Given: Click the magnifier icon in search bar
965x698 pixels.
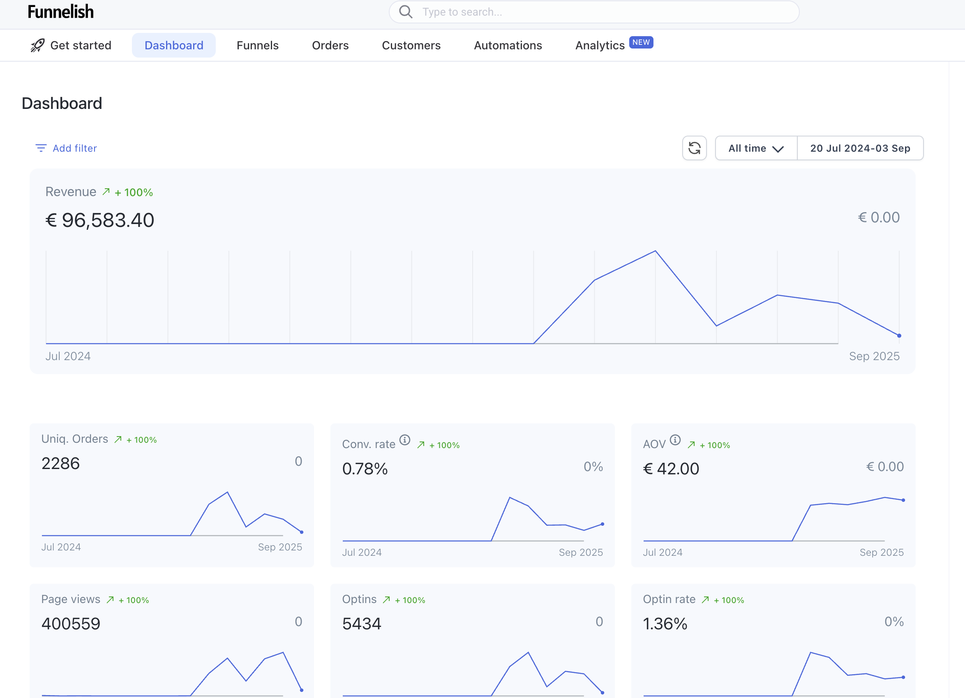Looking at the screenshot, I should click(406, 12).
